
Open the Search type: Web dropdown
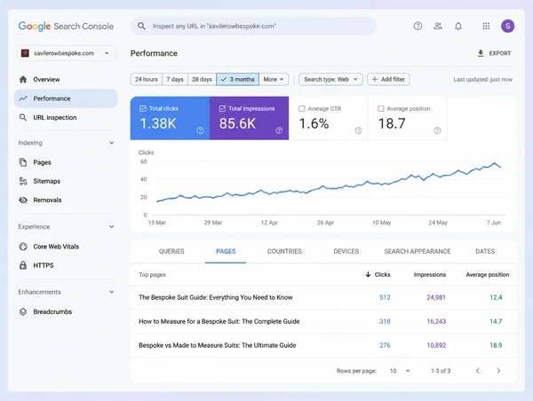[x=330, y=80]
